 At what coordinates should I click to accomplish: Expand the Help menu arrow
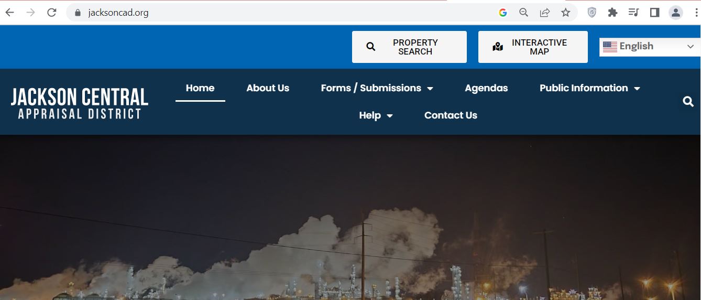pos(390,116)
